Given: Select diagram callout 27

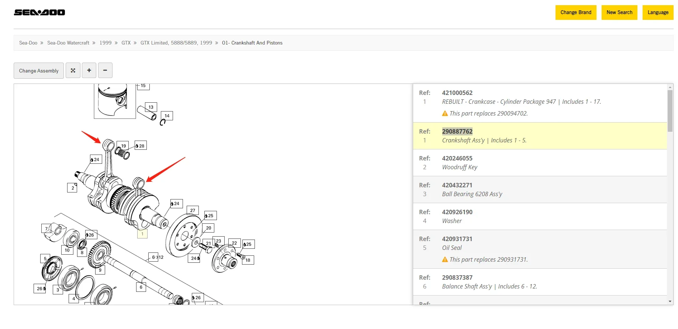Looking at the screenshot, I should [x=193, y=211].
